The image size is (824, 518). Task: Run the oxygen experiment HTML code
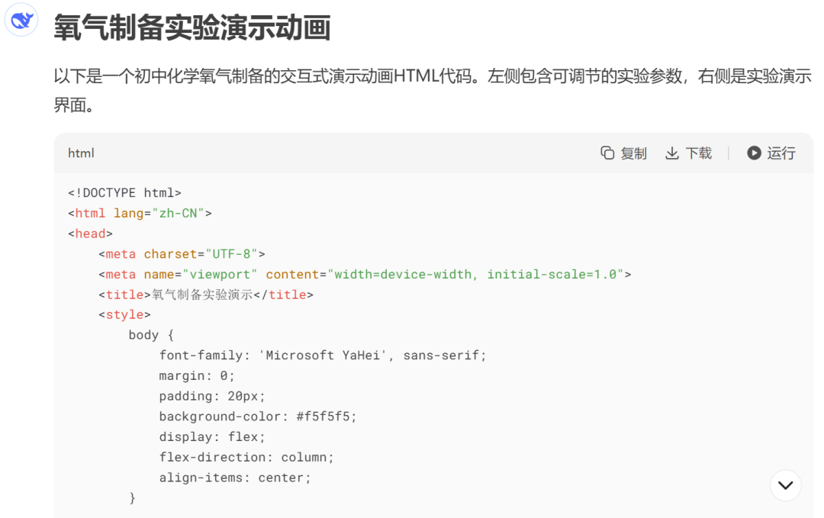coord(771,153)
